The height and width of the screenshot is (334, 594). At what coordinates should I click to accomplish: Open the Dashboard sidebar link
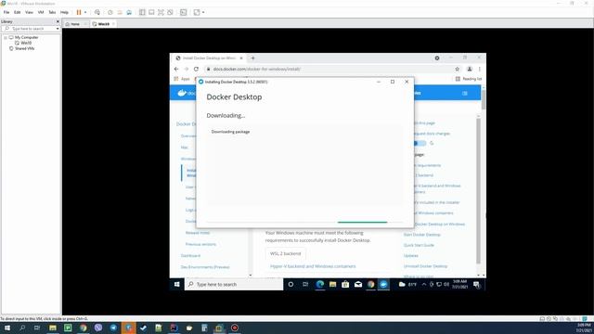pos(190,256)
